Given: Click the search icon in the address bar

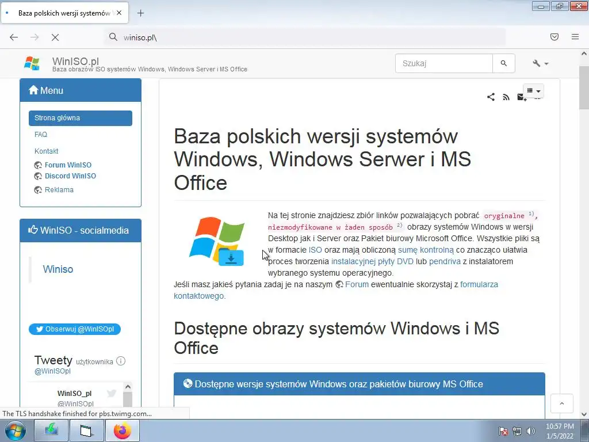Looking at the screenshot, I should (113, 37).
